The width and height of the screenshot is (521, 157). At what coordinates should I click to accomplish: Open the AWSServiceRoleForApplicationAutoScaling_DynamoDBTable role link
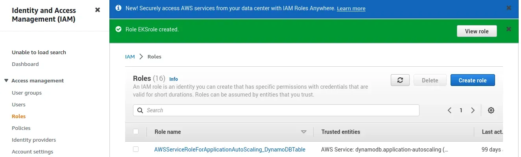(x=230, y=149)
